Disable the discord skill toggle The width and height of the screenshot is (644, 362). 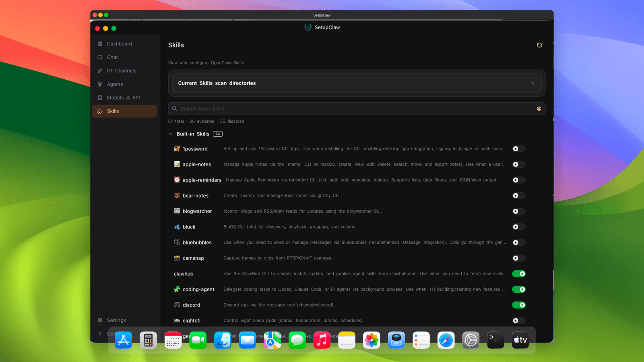coord(519,305)
